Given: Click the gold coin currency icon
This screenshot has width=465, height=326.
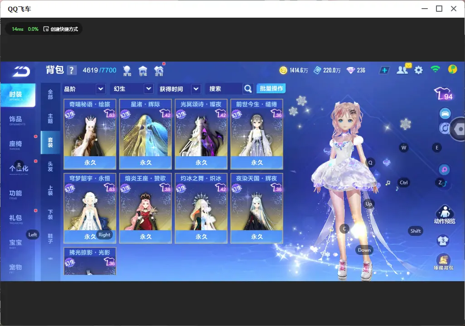Looking at the screenshot, I should coord(283,70).
